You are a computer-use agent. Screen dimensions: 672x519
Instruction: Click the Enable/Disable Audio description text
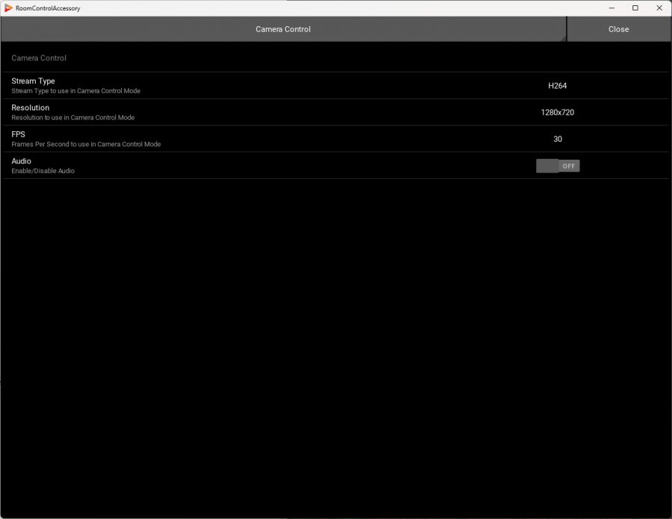pos(43,172)
